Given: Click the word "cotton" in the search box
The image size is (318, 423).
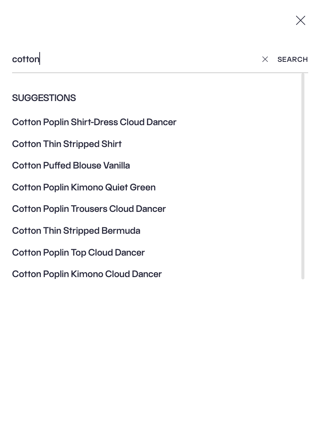Looking at the screenshot, I should coord(26,59).
